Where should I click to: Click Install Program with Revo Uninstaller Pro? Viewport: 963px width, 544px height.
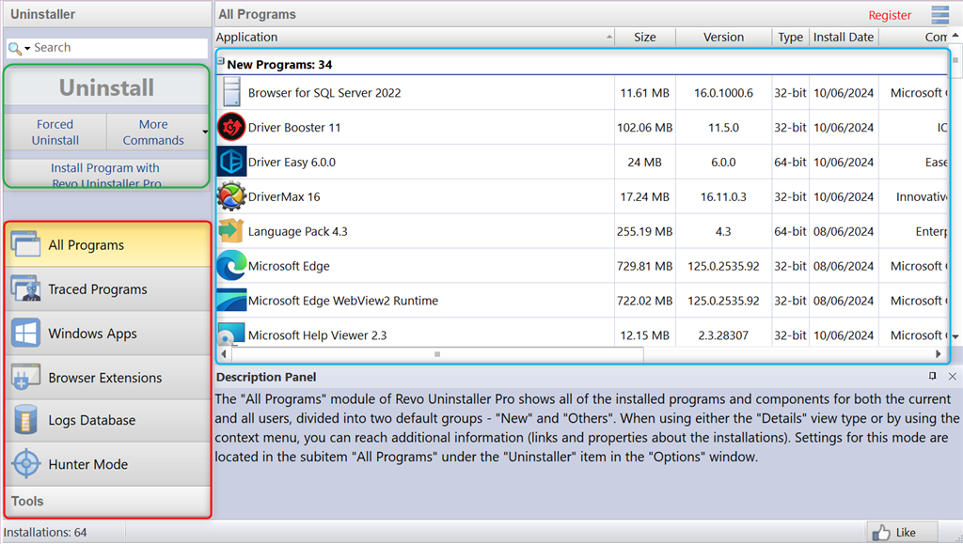coord(106,174)
